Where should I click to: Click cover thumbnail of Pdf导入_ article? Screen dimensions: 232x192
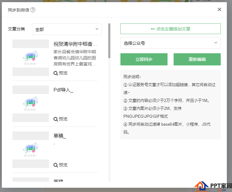(31, 104)
